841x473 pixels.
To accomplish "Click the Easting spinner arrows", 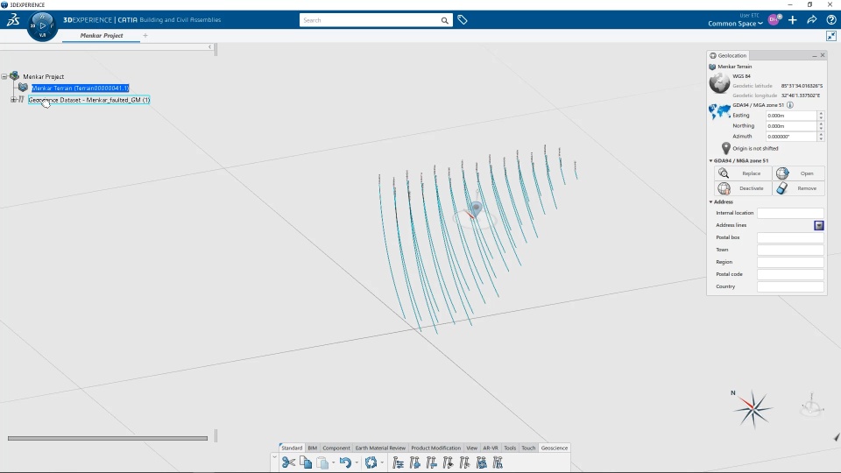I will click(x=821, y=116).
